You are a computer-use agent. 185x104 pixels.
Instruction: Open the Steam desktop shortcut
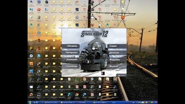(39, 64)
